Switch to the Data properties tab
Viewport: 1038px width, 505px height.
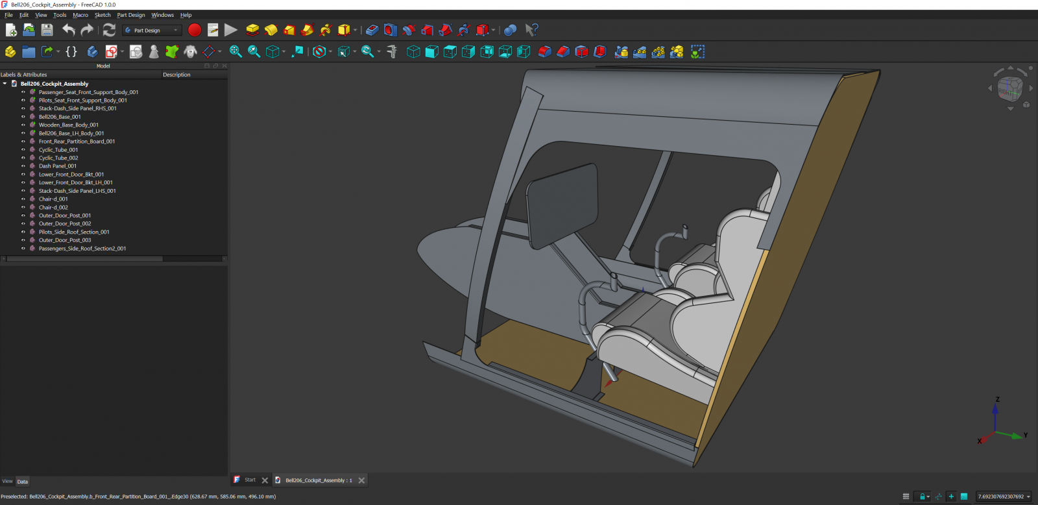point(23,482)
